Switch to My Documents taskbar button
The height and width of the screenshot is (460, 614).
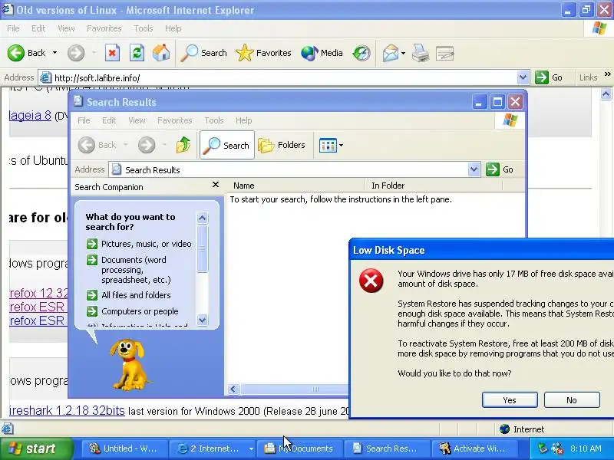point(300,449)
